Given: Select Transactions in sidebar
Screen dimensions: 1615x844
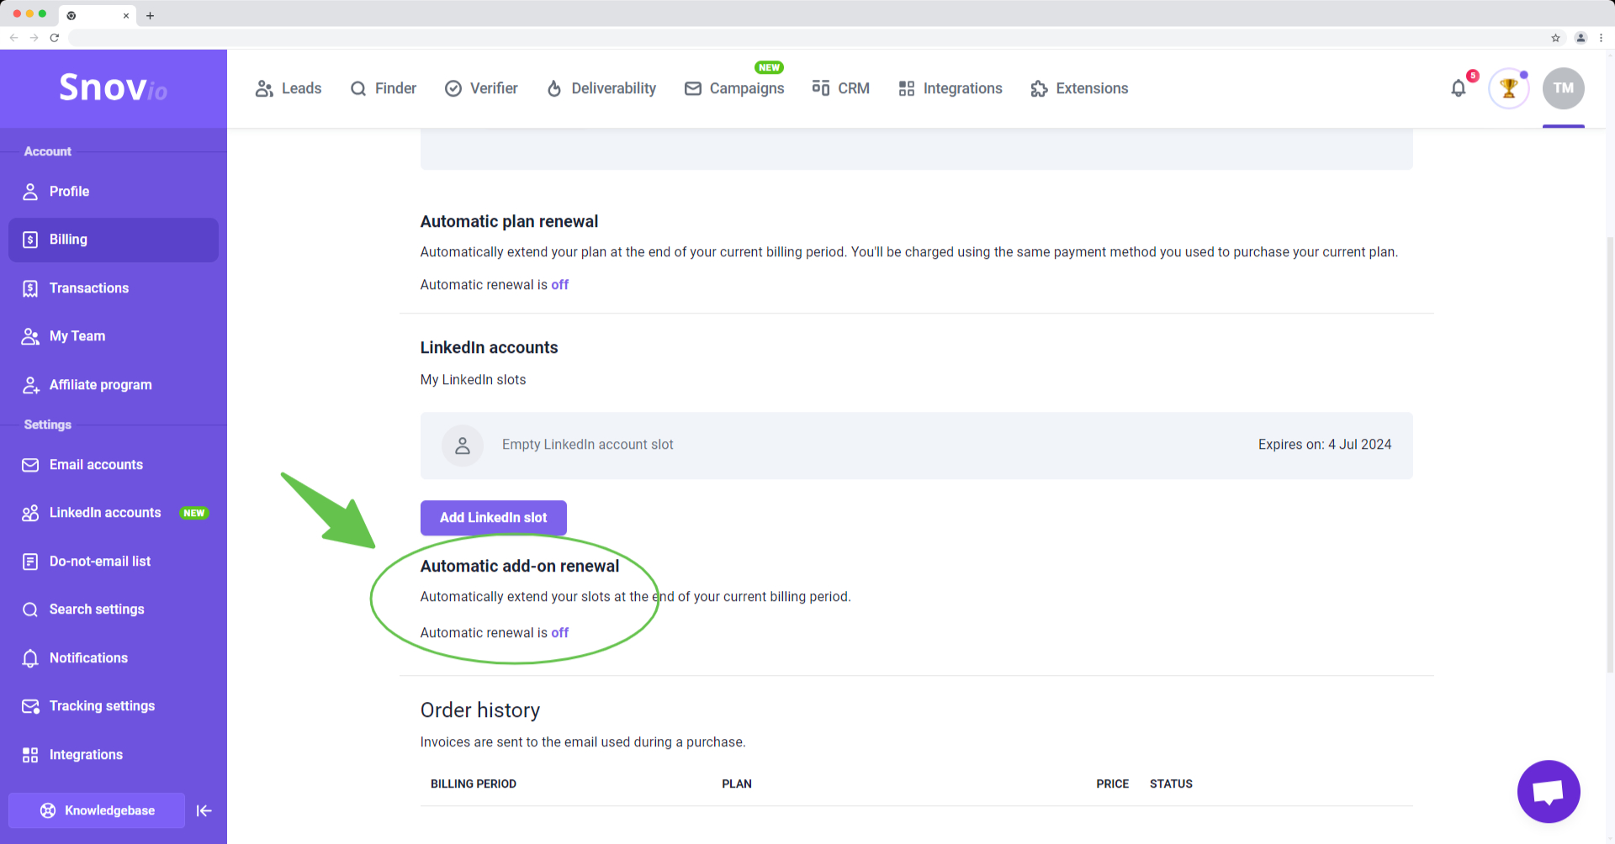Looking at the screenshot, I should pyautogui.click(x=114, y=288).
